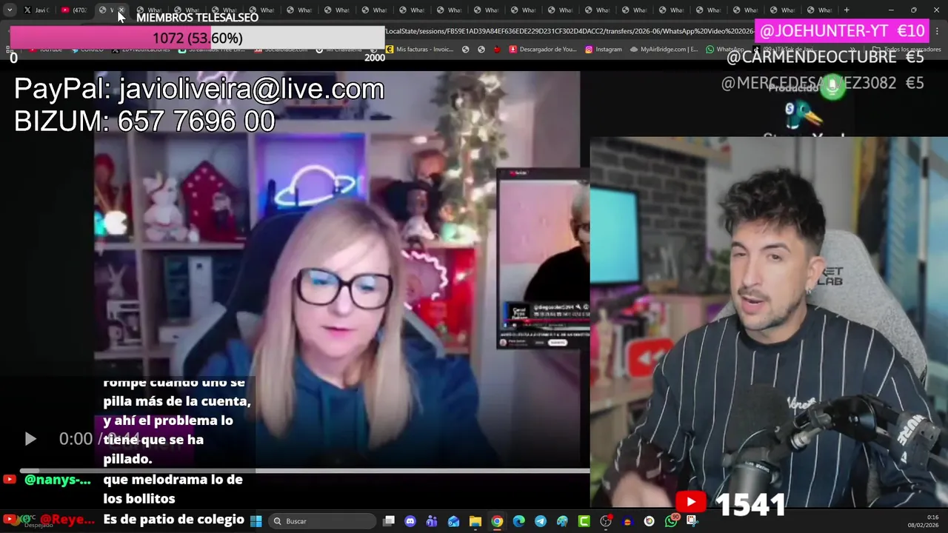Click the PayPal email text overlay
948x533 pixels.
[199, 89]
